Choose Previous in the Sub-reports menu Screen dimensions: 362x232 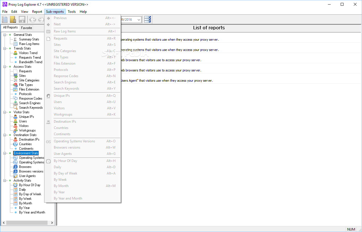[x=83, y=18]
